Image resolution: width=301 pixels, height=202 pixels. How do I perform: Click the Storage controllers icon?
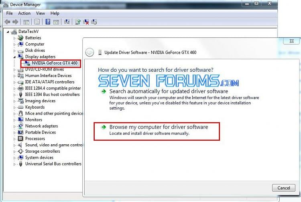[20, 151]
